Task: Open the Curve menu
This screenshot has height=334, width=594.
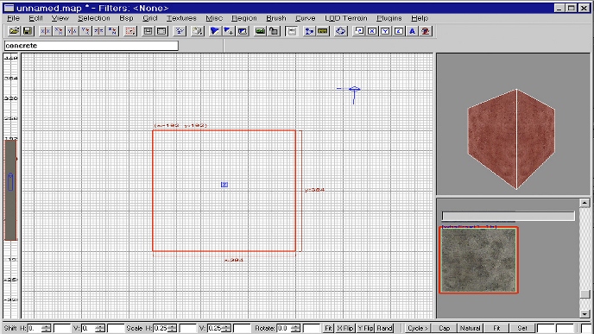Action: tap(306, 18)
